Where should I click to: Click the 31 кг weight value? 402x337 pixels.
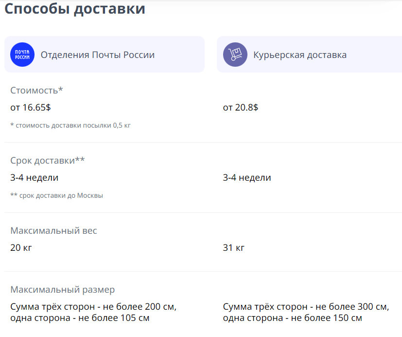tap(234, 248)
